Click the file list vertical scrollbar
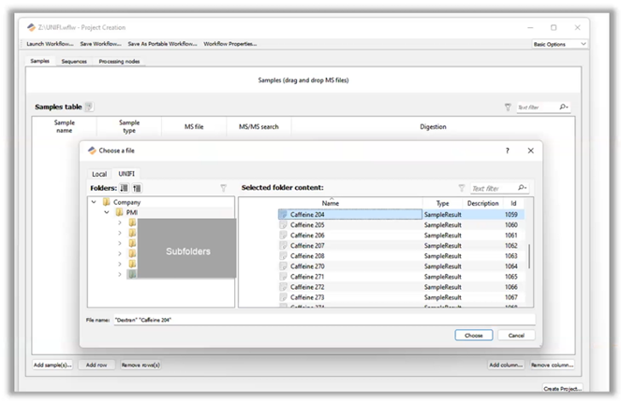 click(x=529, y=257)
